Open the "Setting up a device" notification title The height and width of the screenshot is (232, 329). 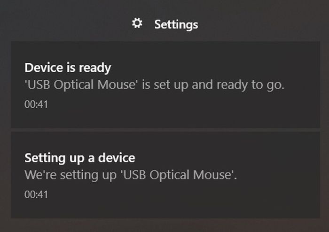(79, 157)
